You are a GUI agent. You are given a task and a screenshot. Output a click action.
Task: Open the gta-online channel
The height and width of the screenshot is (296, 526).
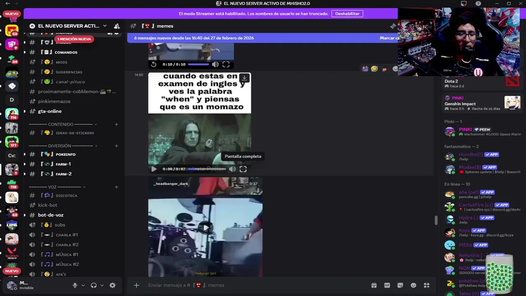74,111
